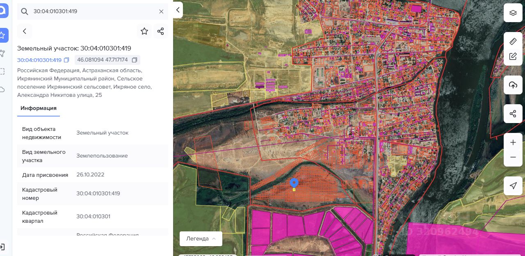Zoom in the map with the plus button
This screenshot has width=525, height=256.
point(513,142)
